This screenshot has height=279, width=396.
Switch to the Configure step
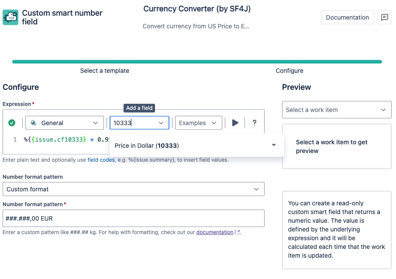point(289,71)
